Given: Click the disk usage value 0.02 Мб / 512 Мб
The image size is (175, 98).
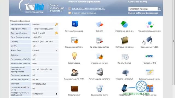Looking at the screenshot, I should pos(42,69).
